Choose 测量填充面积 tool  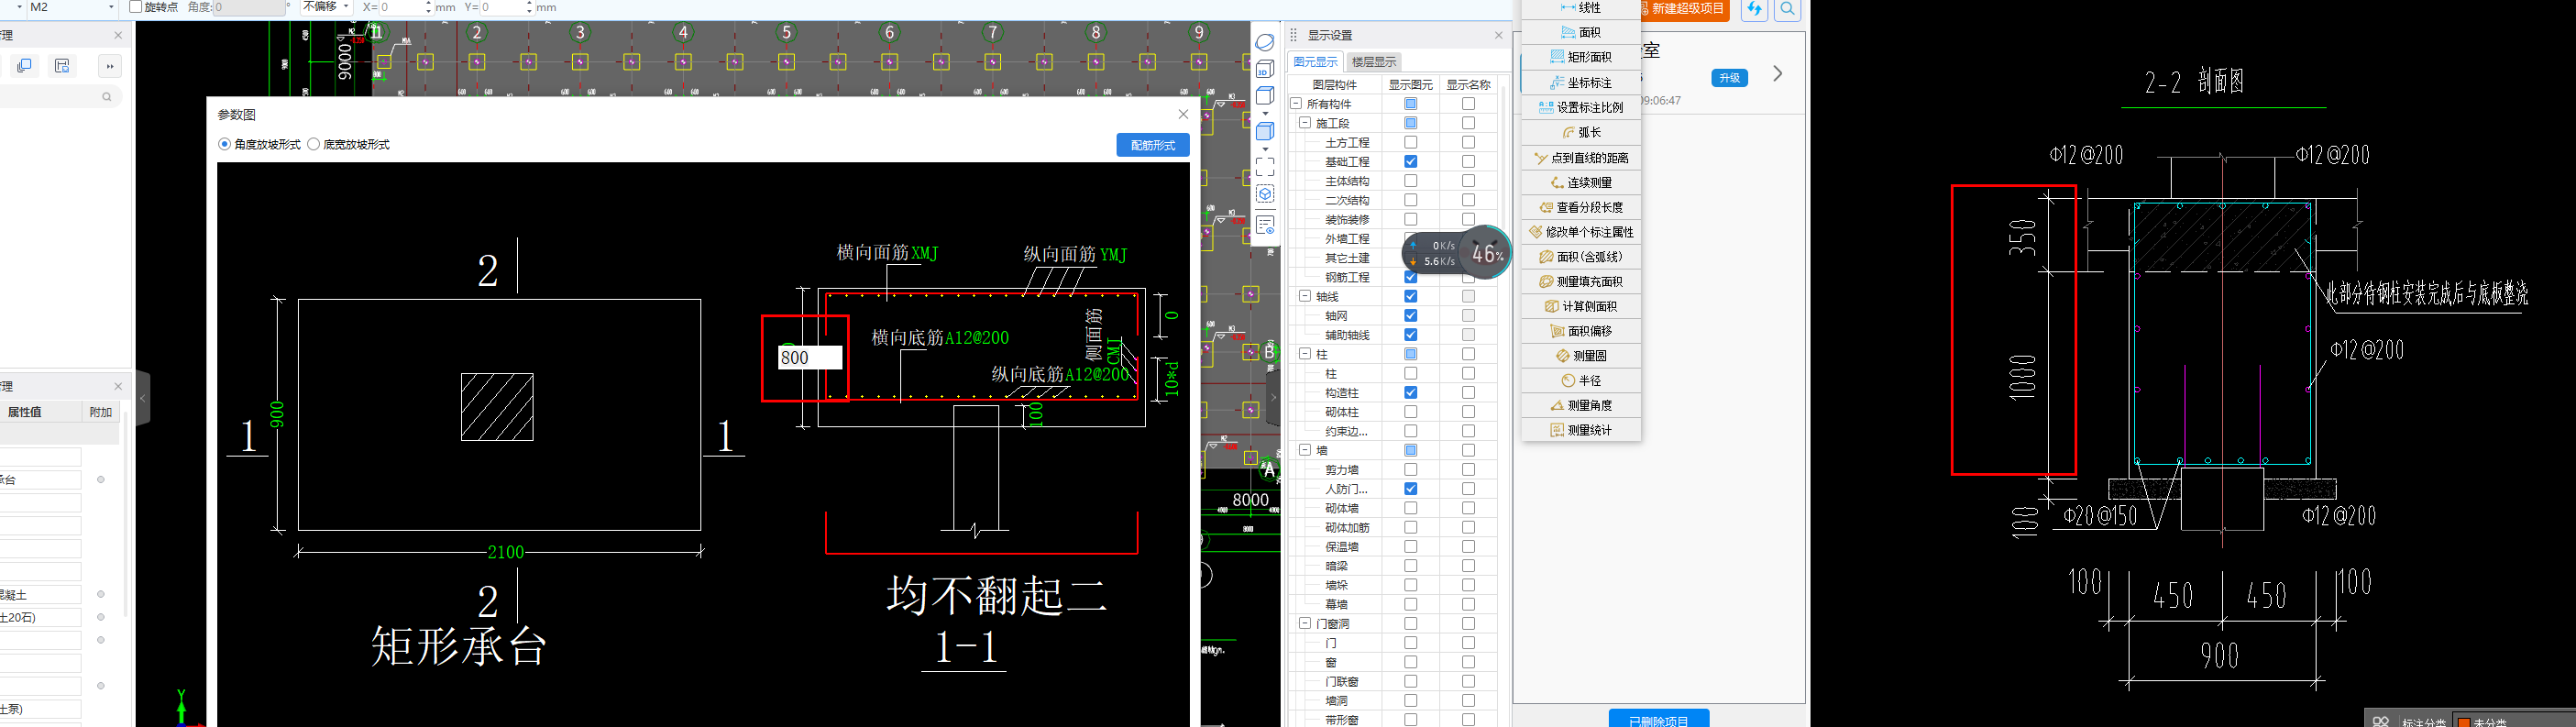pyautogui.click(x=1580, y=281)
